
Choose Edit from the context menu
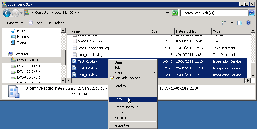(x=133, y=68)
